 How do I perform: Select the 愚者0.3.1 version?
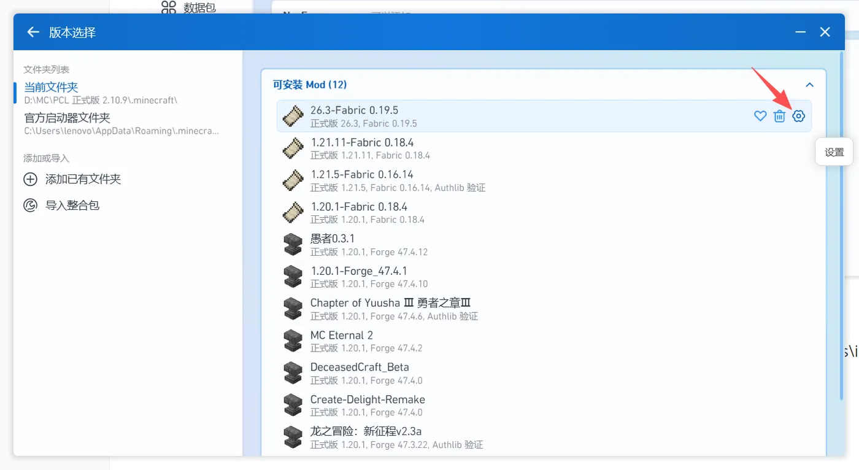(x=544, y=244)
